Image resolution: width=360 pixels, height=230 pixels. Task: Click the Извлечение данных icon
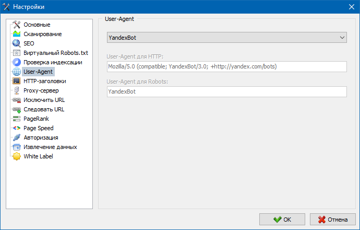coord(17,147)
